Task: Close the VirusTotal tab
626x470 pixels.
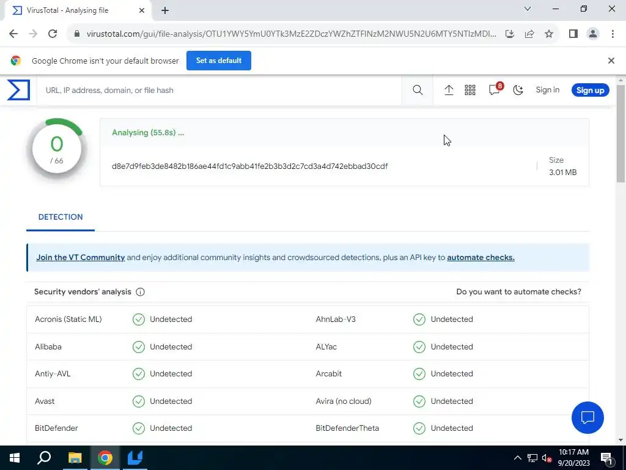Action: 142,10
